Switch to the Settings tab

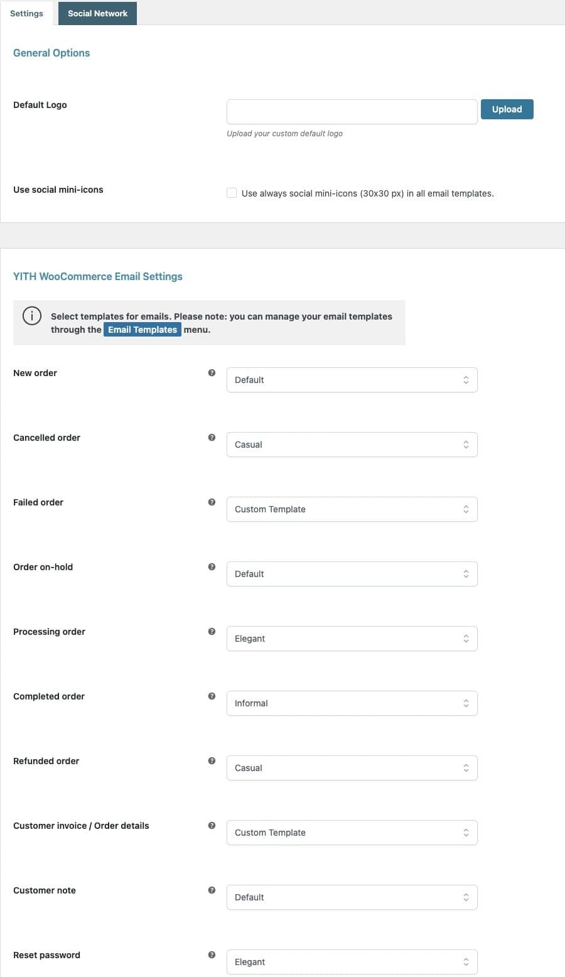(27, 13)
